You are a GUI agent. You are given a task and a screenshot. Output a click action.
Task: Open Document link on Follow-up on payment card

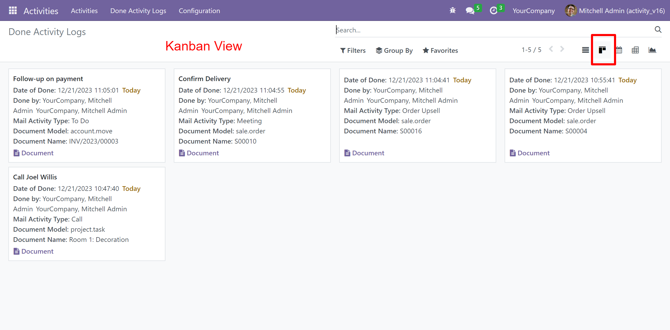click(33, 153)
